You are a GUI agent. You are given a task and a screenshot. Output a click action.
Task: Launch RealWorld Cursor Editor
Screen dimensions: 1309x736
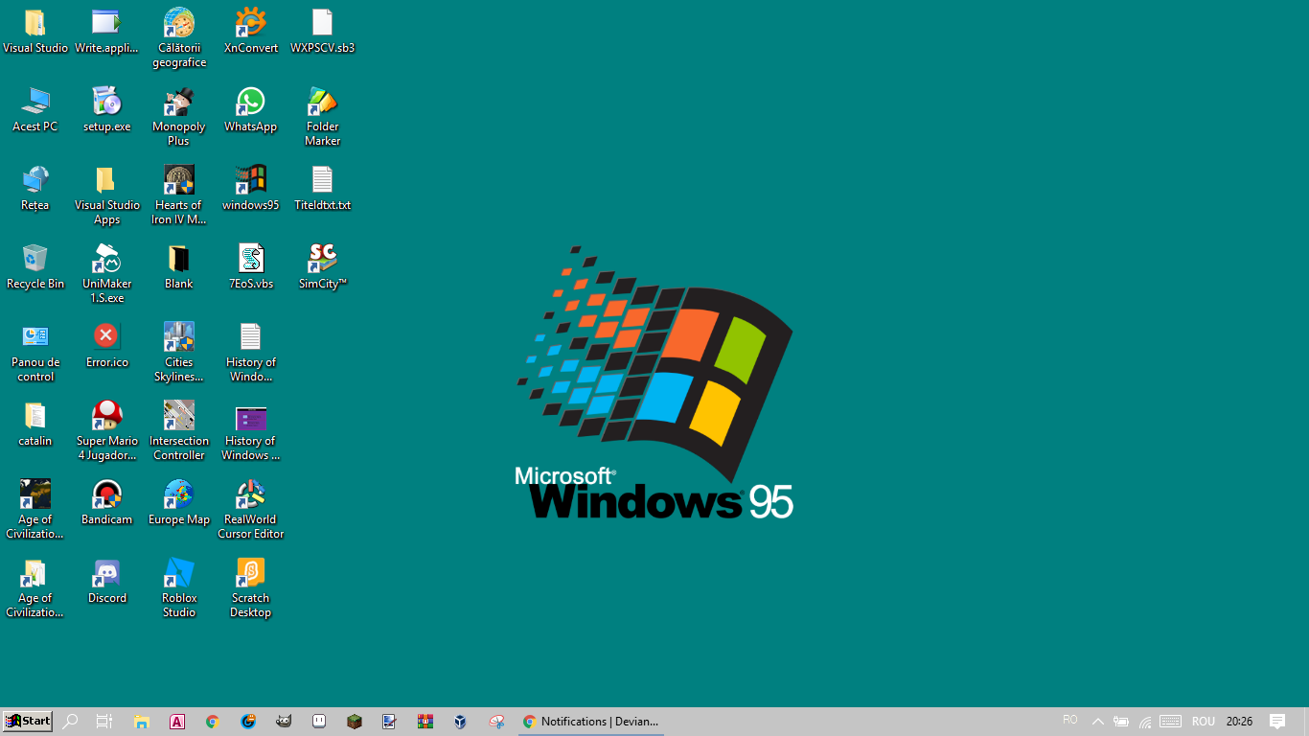click(x=251, y=510)
